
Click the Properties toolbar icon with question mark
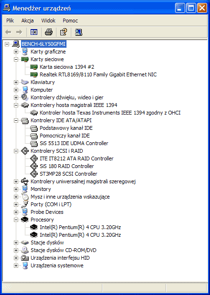point(64,32)
